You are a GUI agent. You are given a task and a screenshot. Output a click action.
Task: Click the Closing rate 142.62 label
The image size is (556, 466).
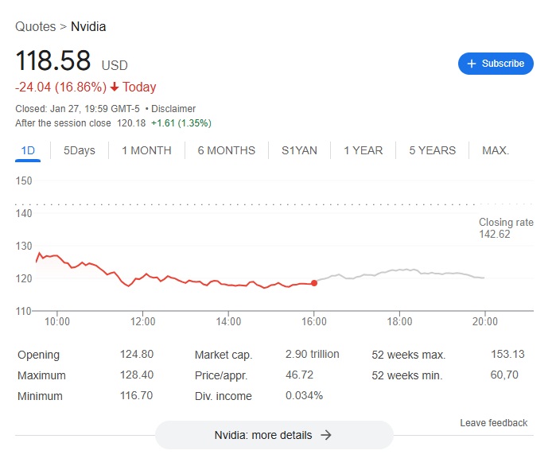point(506,228)
